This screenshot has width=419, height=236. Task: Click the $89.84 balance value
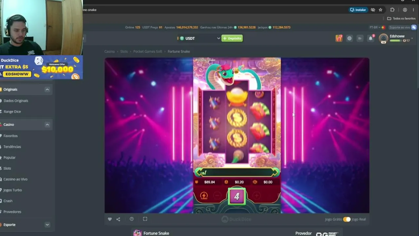(209, 182)
